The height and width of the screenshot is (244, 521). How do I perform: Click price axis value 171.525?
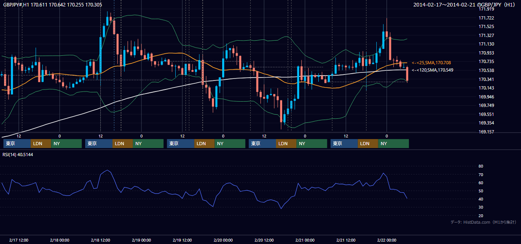[x=486, y=26]
